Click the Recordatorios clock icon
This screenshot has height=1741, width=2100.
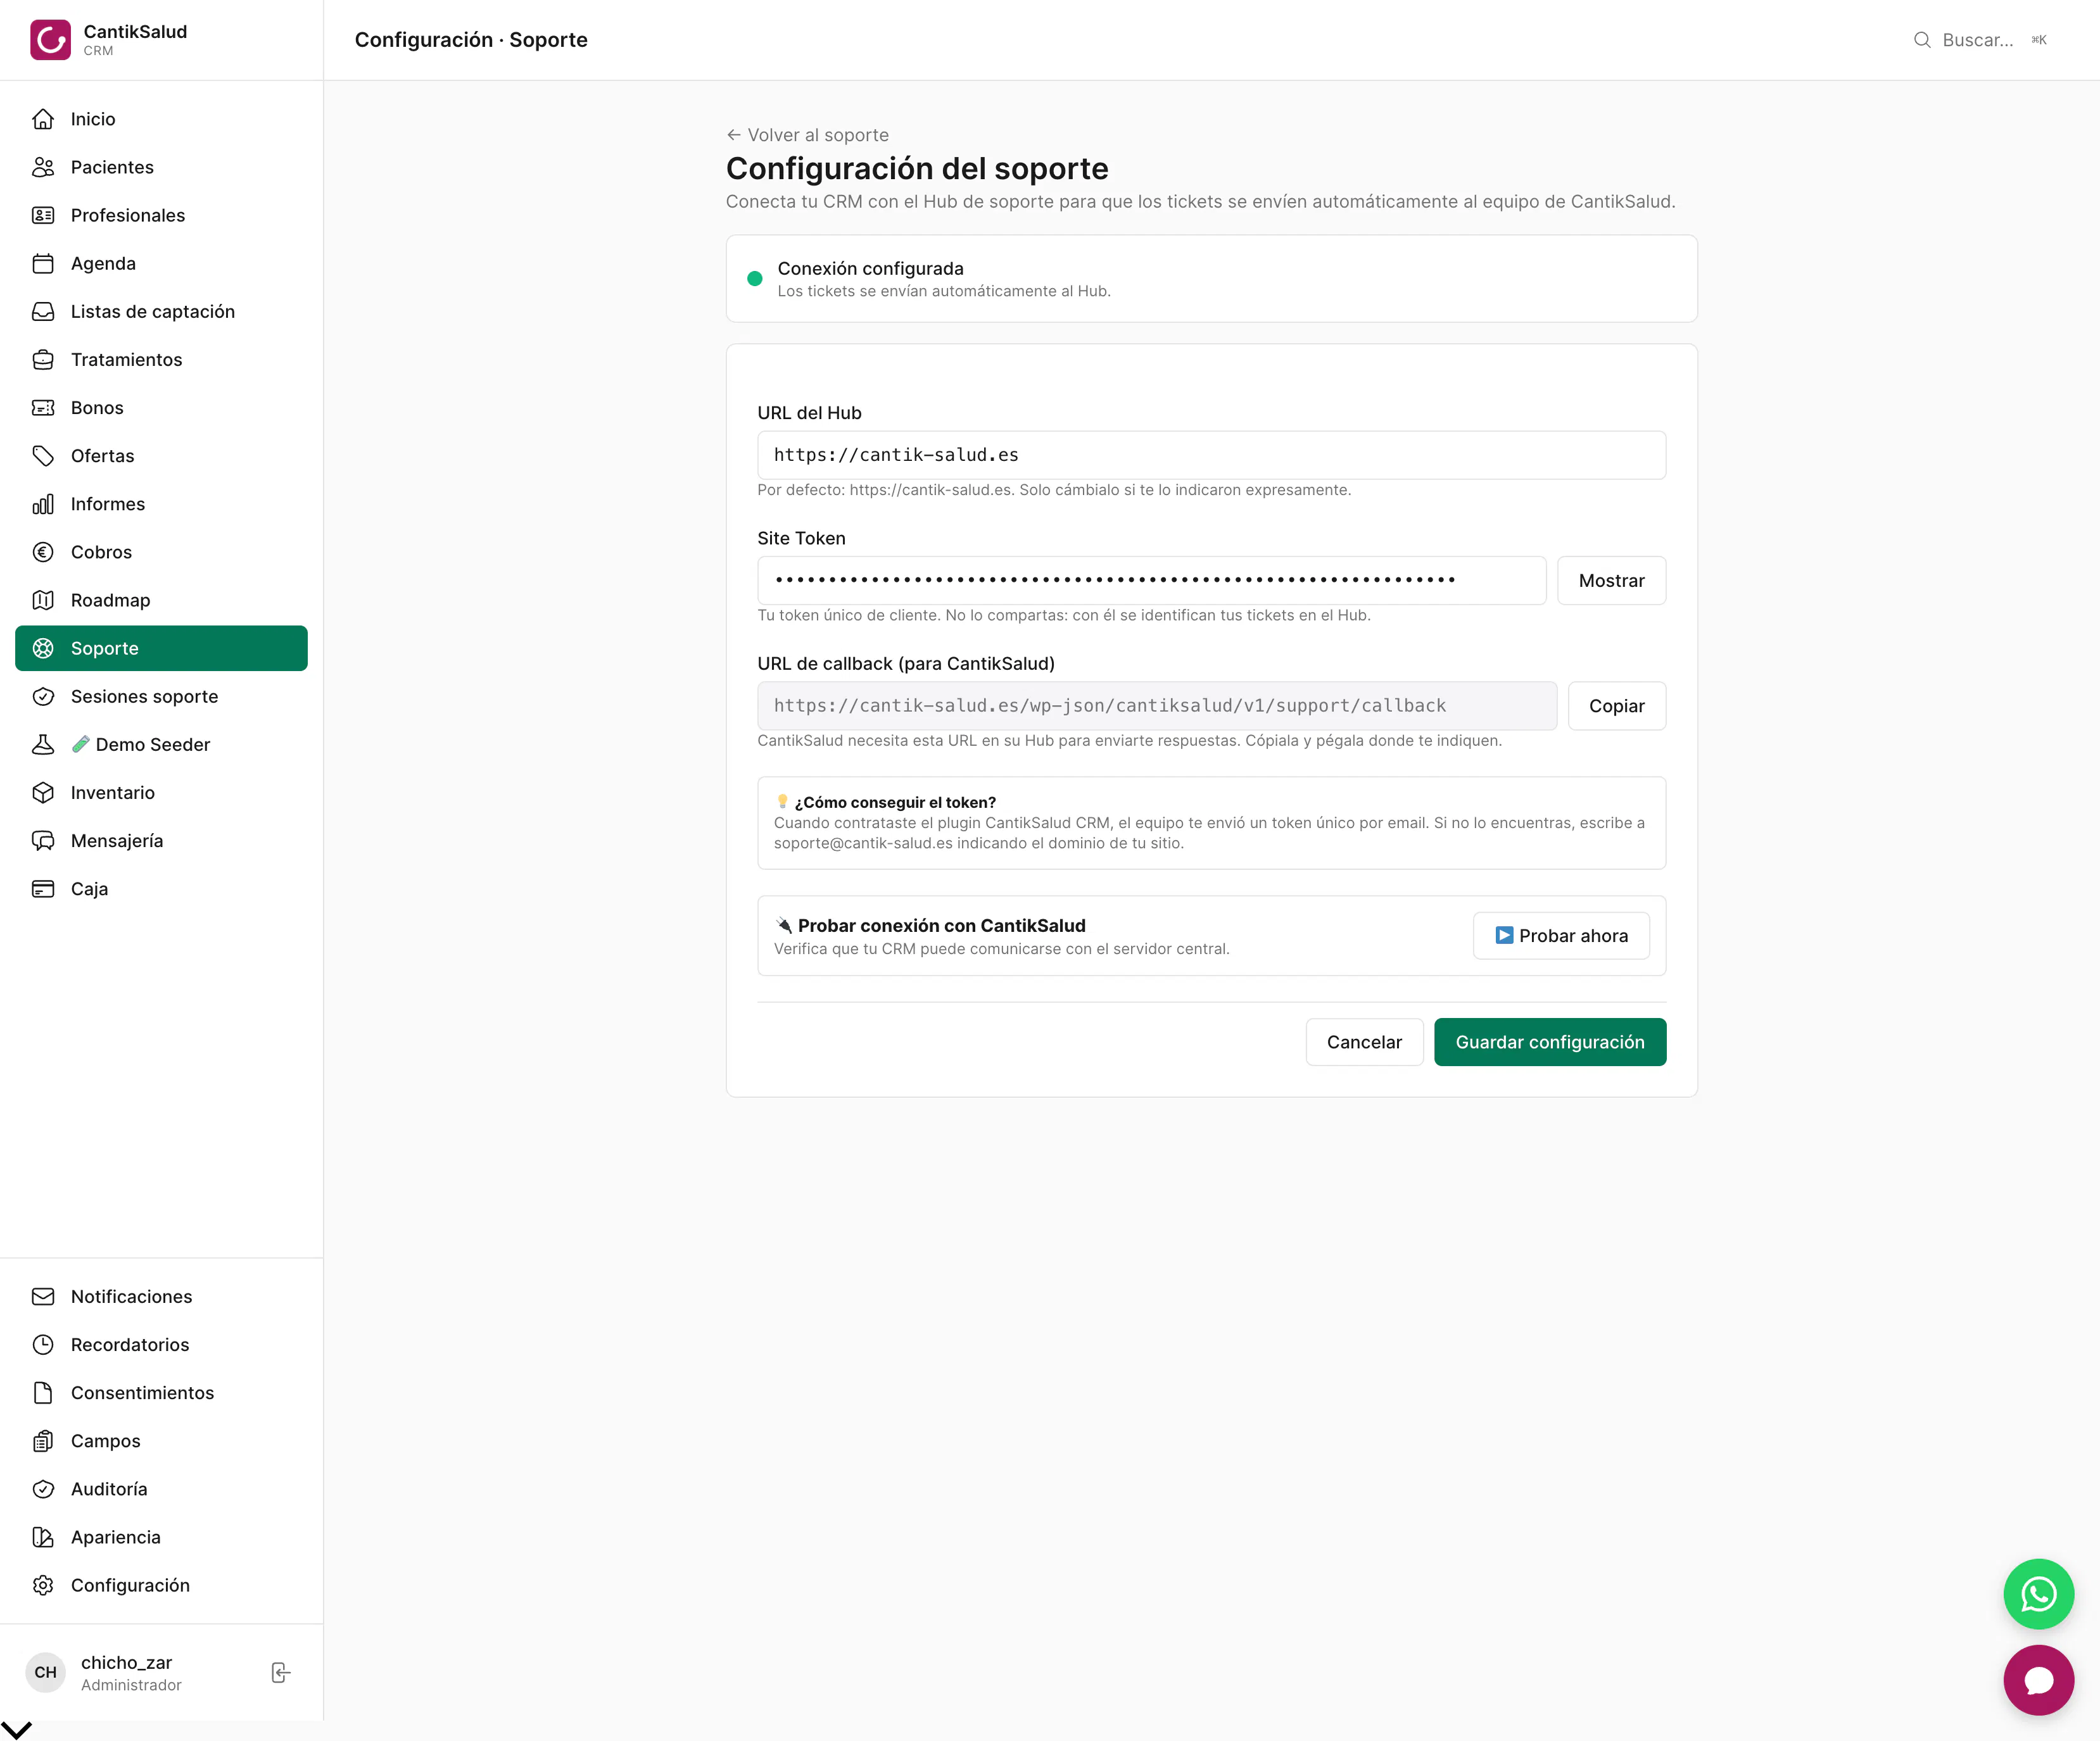(x=43, y=1344)
